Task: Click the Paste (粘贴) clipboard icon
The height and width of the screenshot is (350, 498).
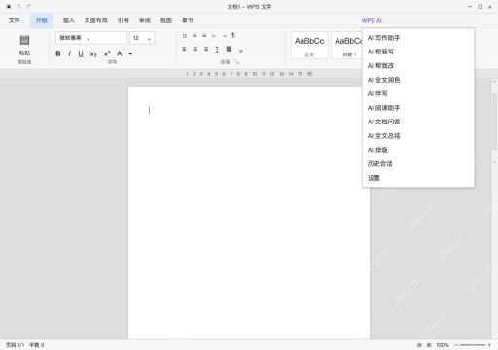Action: 24,40
